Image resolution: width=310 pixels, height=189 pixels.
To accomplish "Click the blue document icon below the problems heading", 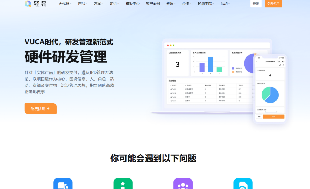I will pyautogui.click(x=62, y=183).
